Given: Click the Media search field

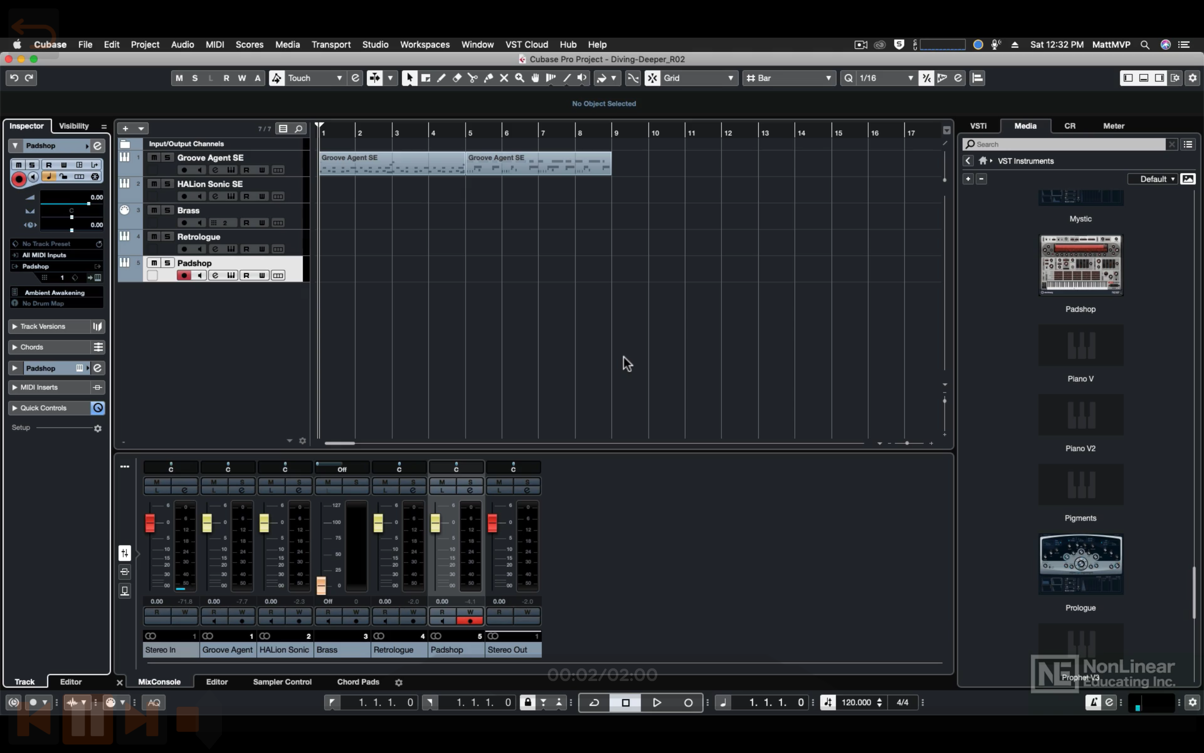Looking at the screenshot, I should pos(1065,144).
